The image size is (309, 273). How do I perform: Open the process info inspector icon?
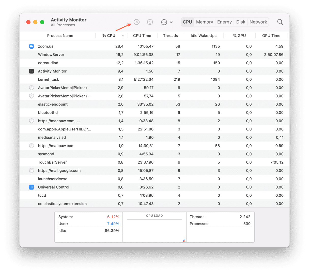click(150, 22)
